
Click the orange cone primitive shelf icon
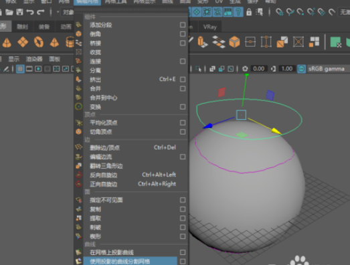(x=7, y=42)
